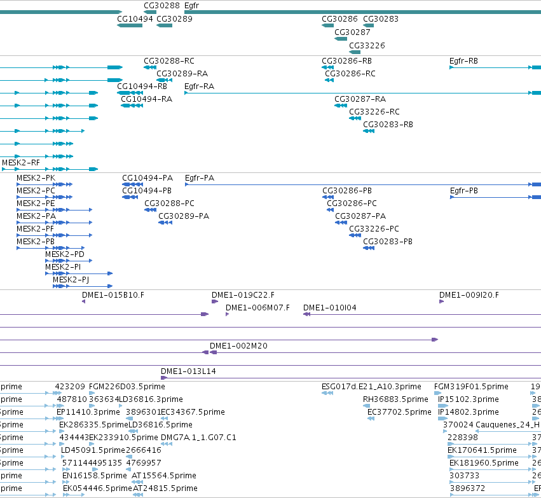The height and width of the screenshot is (498, 541).
Task: Click EST RH36883.5prime
Action: (x=395, y=399)
